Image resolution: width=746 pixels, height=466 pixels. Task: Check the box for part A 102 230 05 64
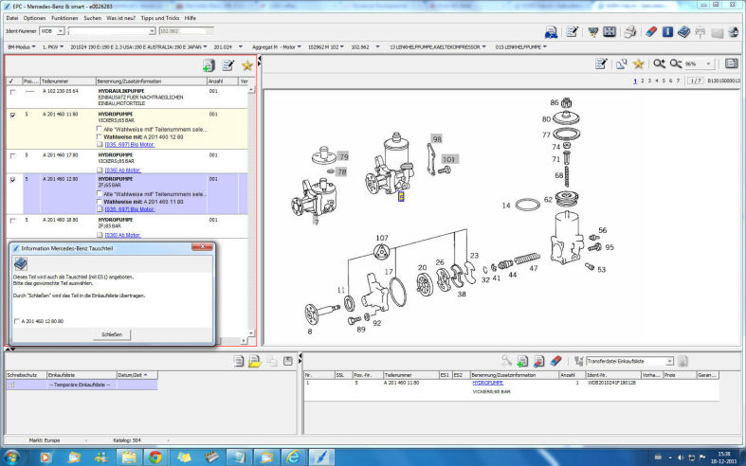click(13, 92)
